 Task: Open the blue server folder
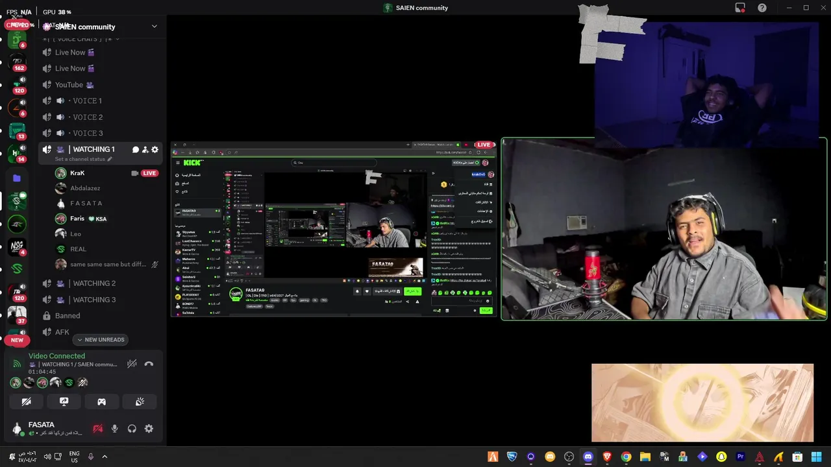pos(17,178)
